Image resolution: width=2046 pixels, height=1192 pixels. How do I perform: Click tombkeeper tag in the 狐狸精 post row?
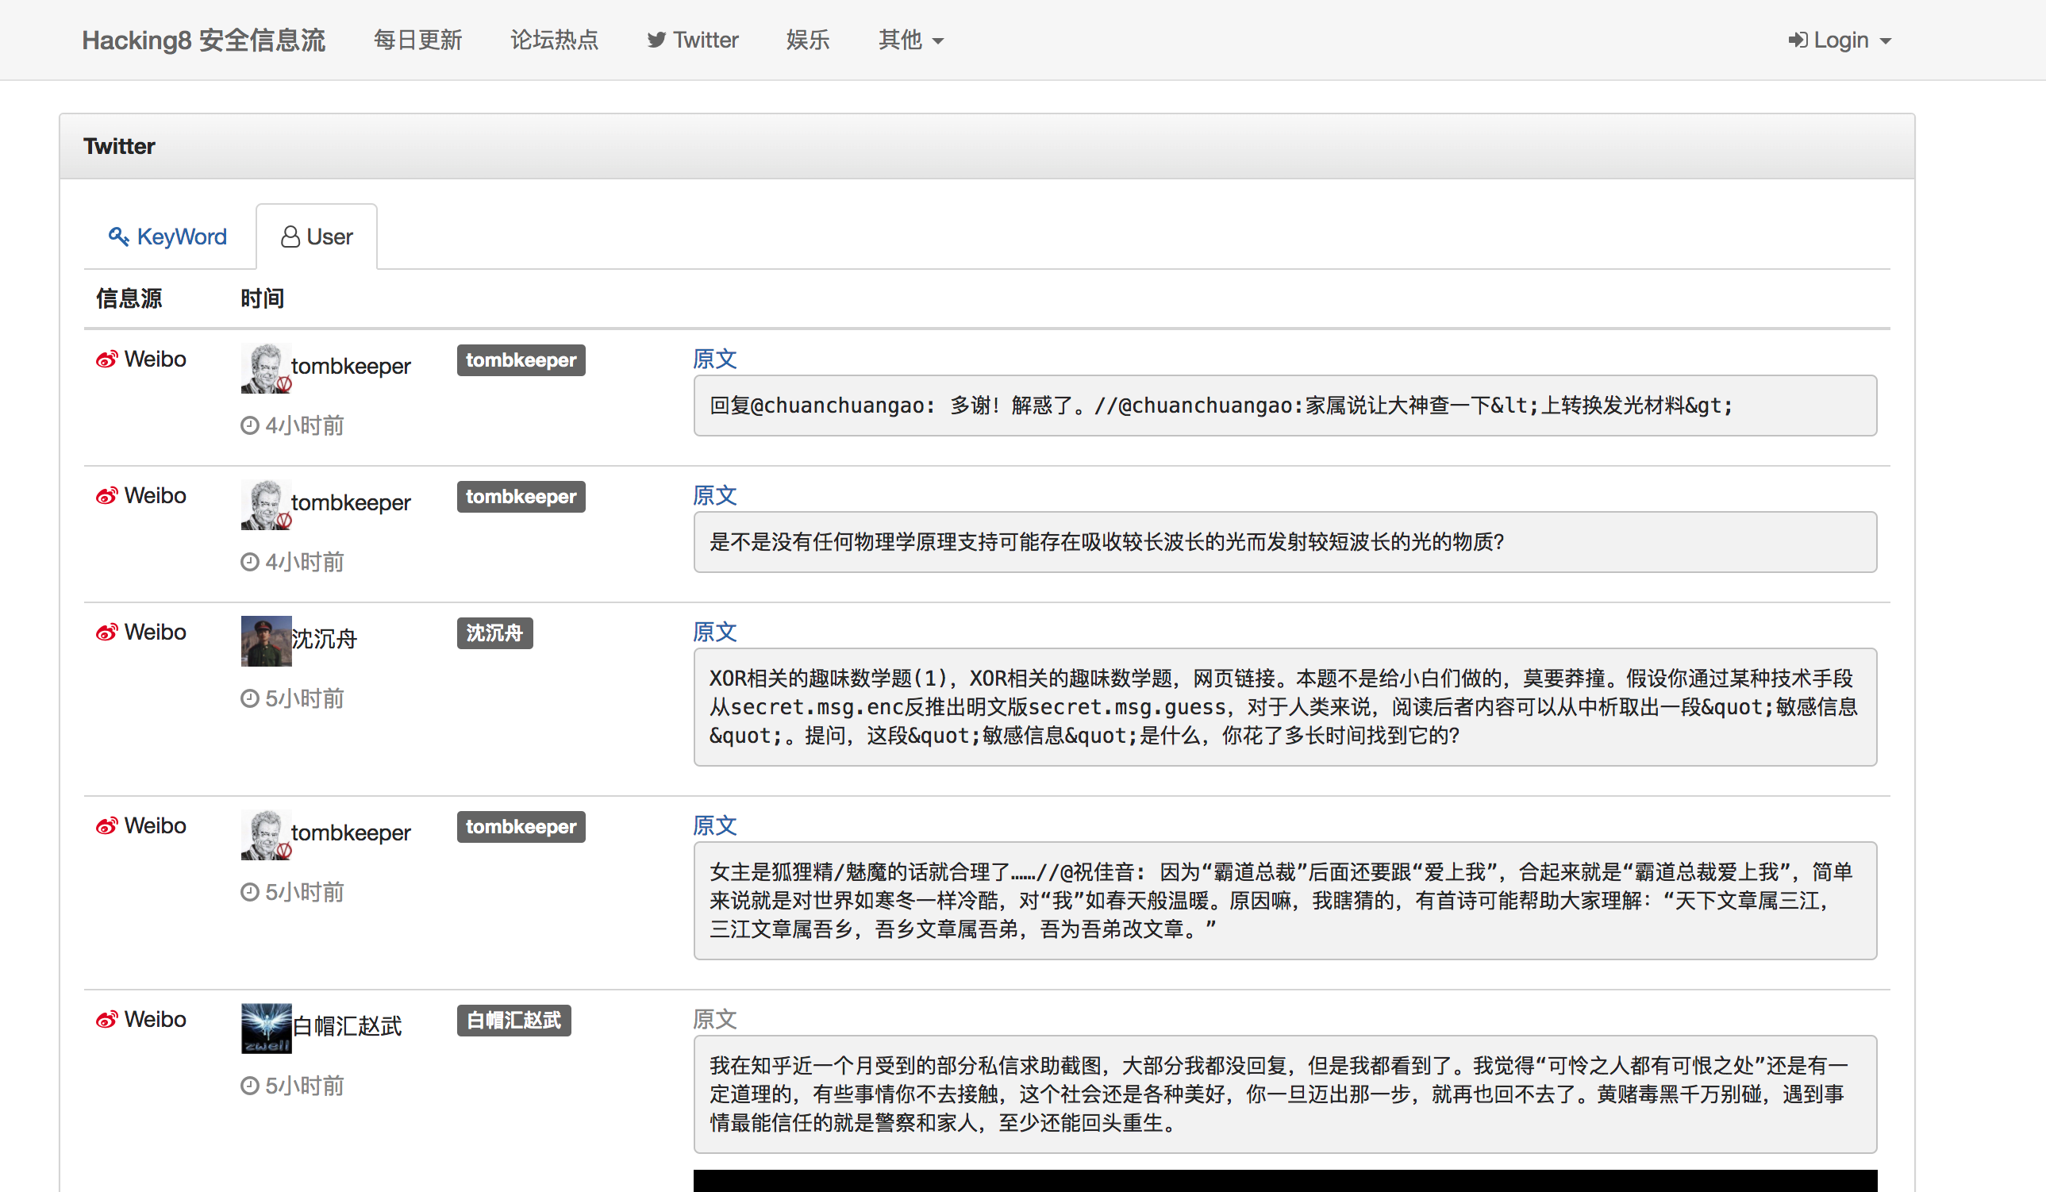(521, 827)
